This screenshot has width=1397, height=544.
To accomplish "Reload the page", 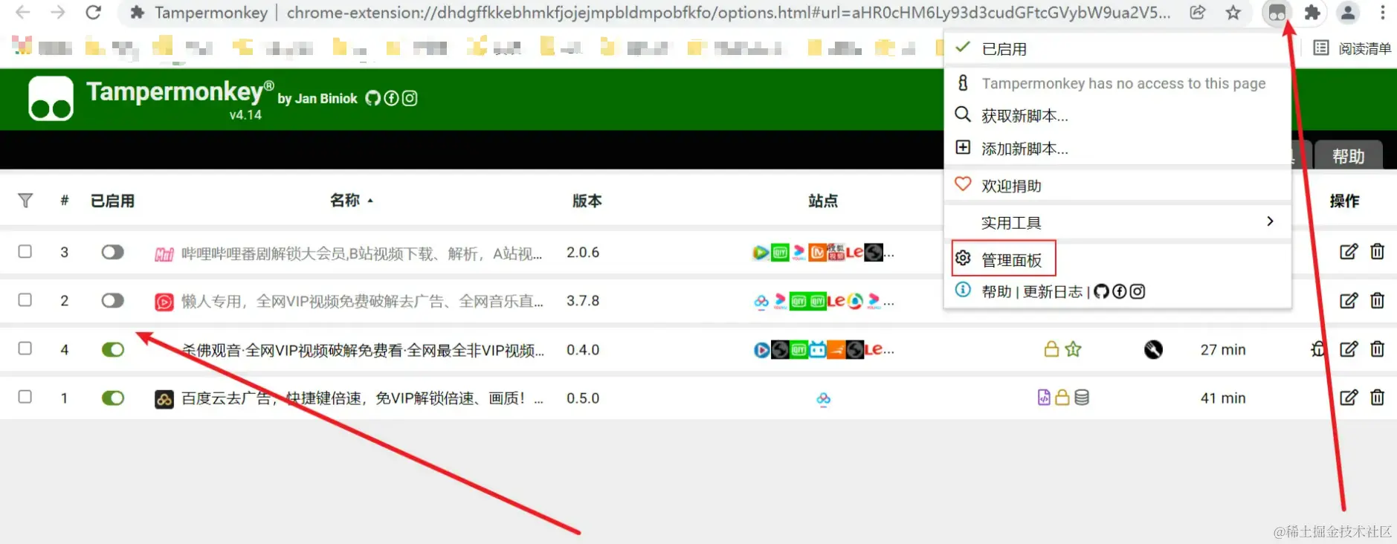I will click(93, 13).
